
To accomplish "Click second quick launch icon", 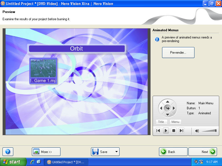I will [x=39, y=162].
